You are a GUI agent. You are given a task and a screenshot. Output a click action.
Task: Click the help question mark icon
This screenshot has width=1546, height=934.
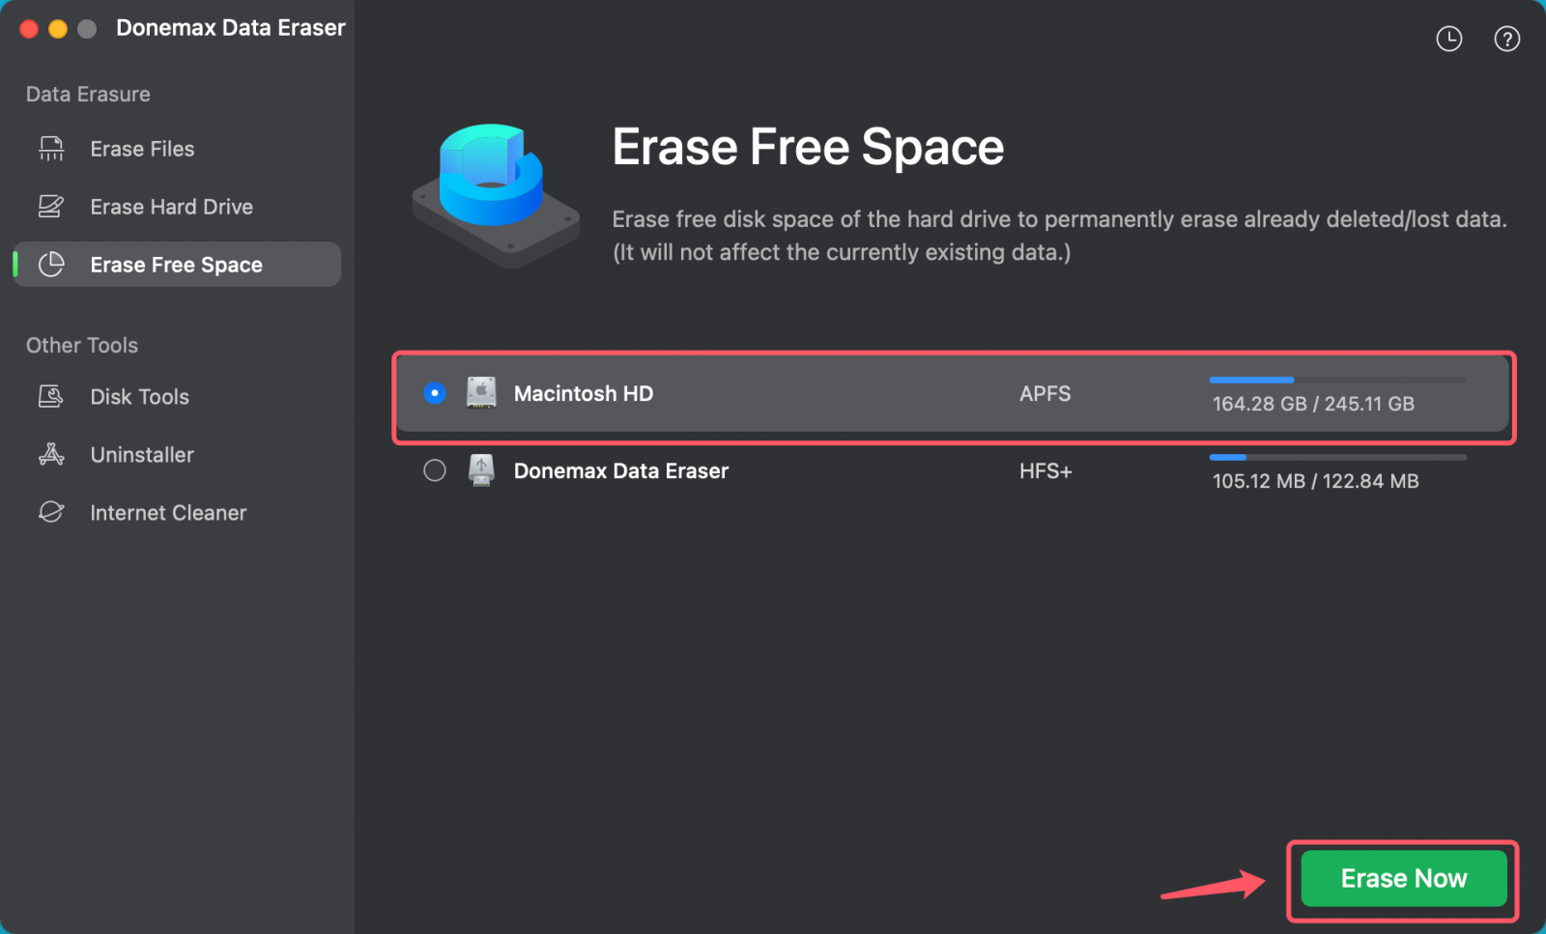[1506, 39]
